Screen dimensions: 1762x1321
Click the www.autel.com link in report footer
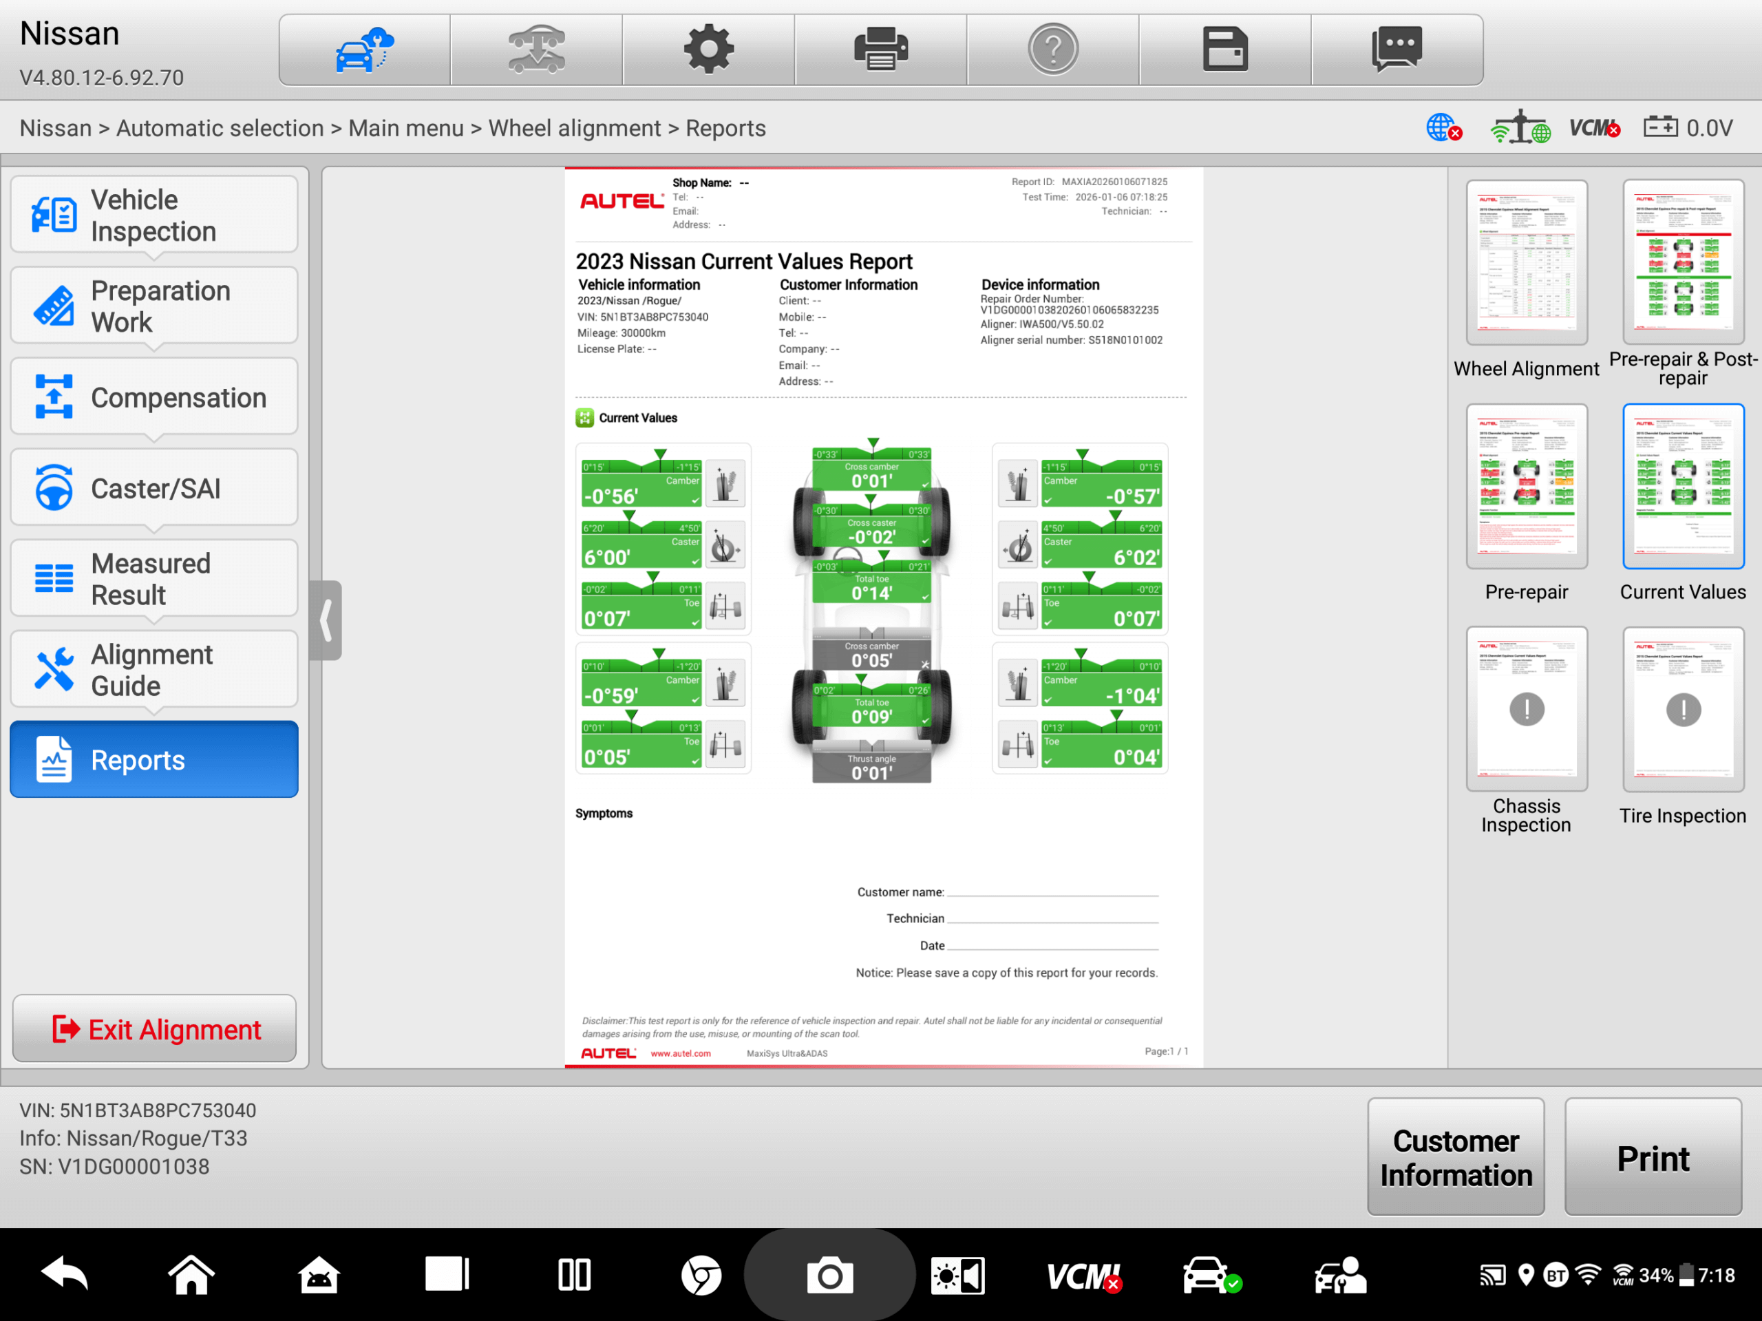point(681,1053)
